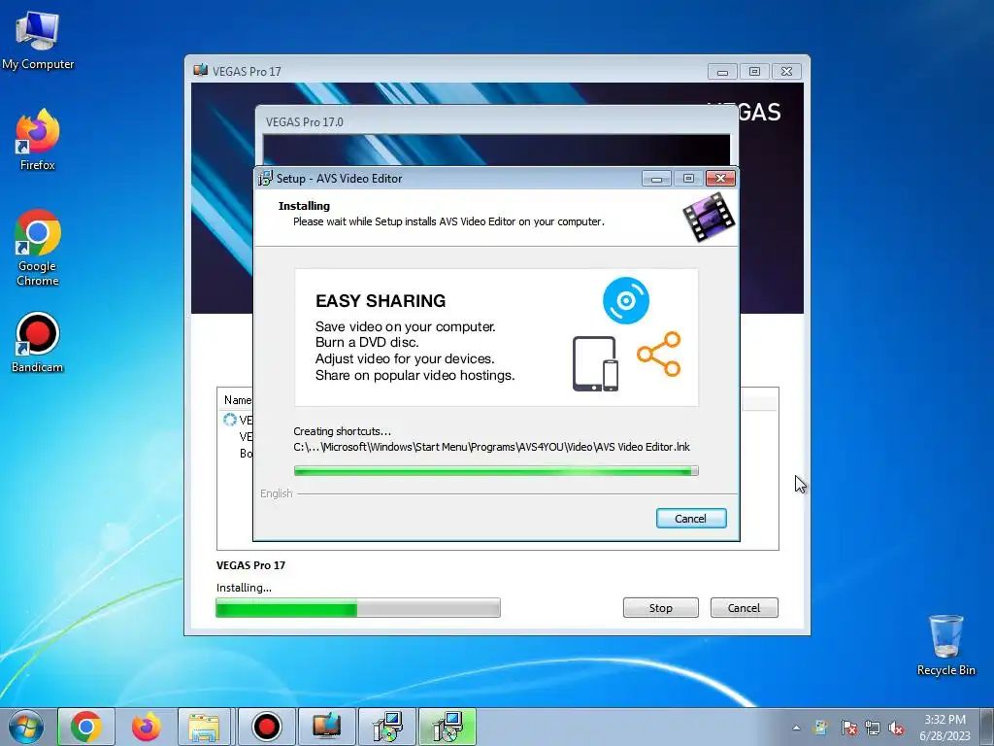Cancel the AVS Video Editor setup
Image resolution: width=994 pixels, height=746 pixels.
point(691,519)
